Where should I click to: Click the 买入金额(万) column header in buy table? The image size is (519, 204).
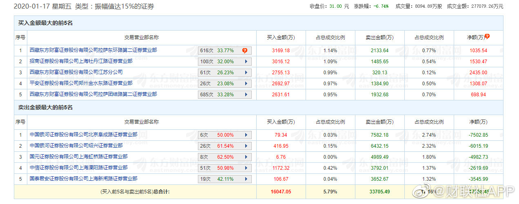tap(281, 38)
